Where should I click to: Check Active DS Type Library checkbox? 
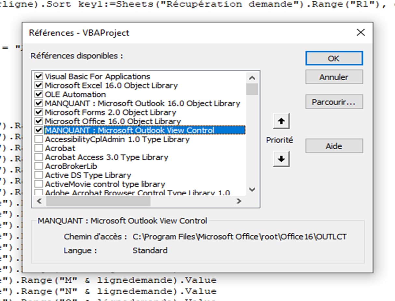pyautogui.click(x=39, y=175)
